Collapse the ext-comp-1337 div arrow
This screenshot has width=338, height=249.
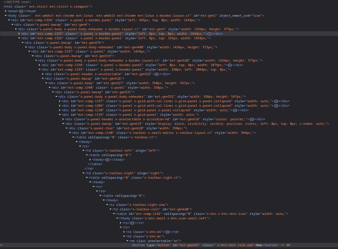(x=29, y=51)
